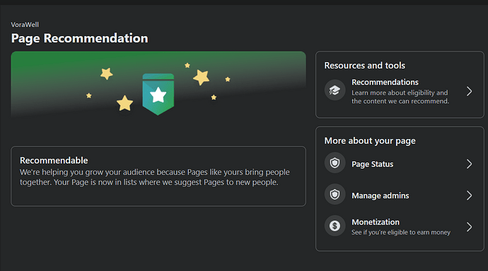Select the Manage admins menu entry
488x271 pixels.
click(x=400, y=195)
